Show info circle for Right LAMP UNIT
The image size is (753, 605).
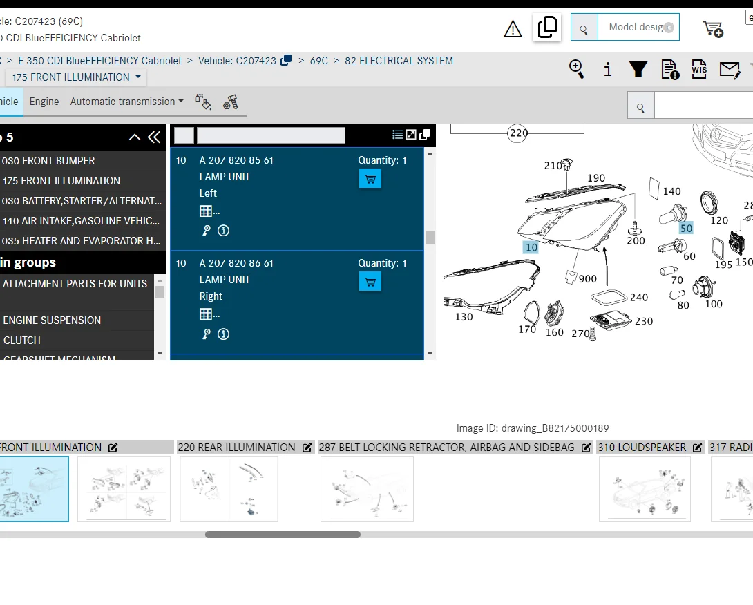pyautogui.click(x=223, y=334)
